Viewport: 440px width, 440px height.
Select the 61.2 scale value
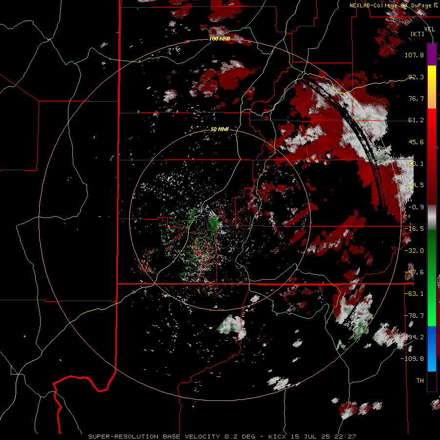pos(416,120)
